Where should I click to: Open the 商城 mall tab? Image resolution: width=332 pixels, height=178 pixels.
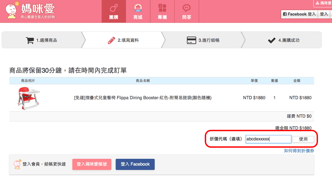point(138,12)
